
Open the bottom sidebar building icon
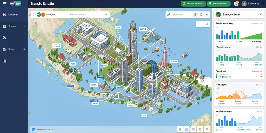pos(4,61)
